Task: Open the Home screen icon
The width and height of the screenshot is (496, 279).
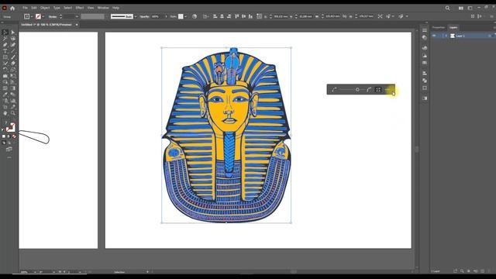Action: click(12, 8)
